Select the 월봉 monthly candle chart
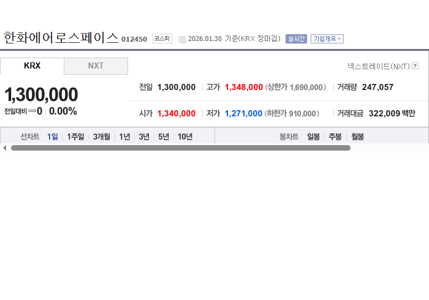429x300 pixels. (357, 137)
